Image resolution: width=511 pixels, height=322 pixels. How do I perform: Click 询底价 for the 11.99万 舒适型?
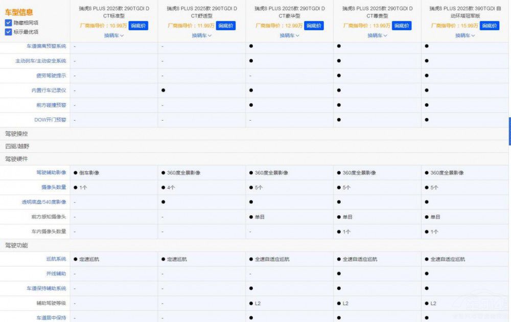[226, 26]
